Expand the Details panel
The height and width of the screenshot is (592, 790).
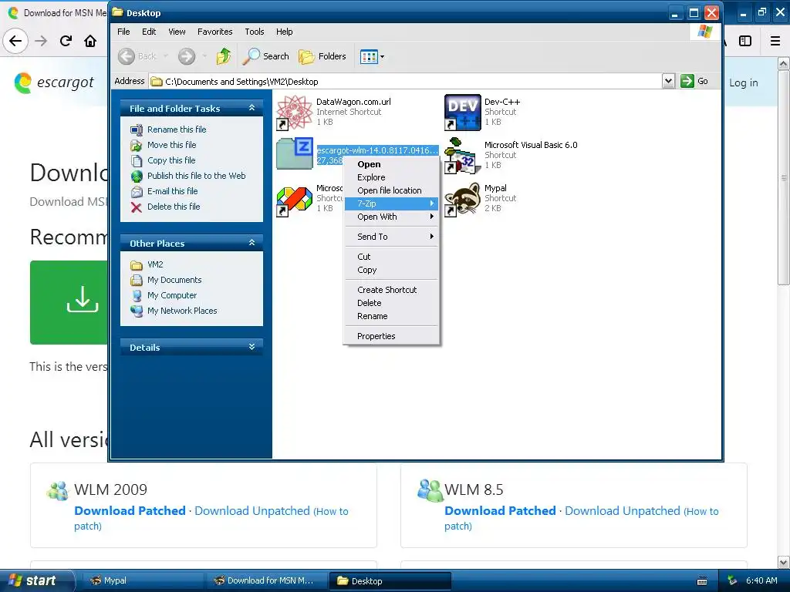(252, 347)
